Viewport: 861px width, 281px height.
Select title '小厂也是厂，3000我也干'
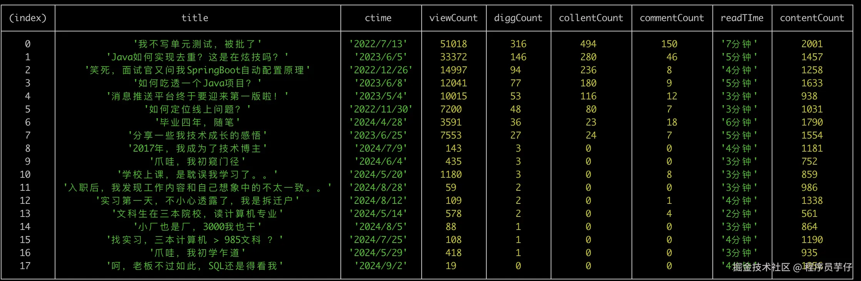(198, 227)
